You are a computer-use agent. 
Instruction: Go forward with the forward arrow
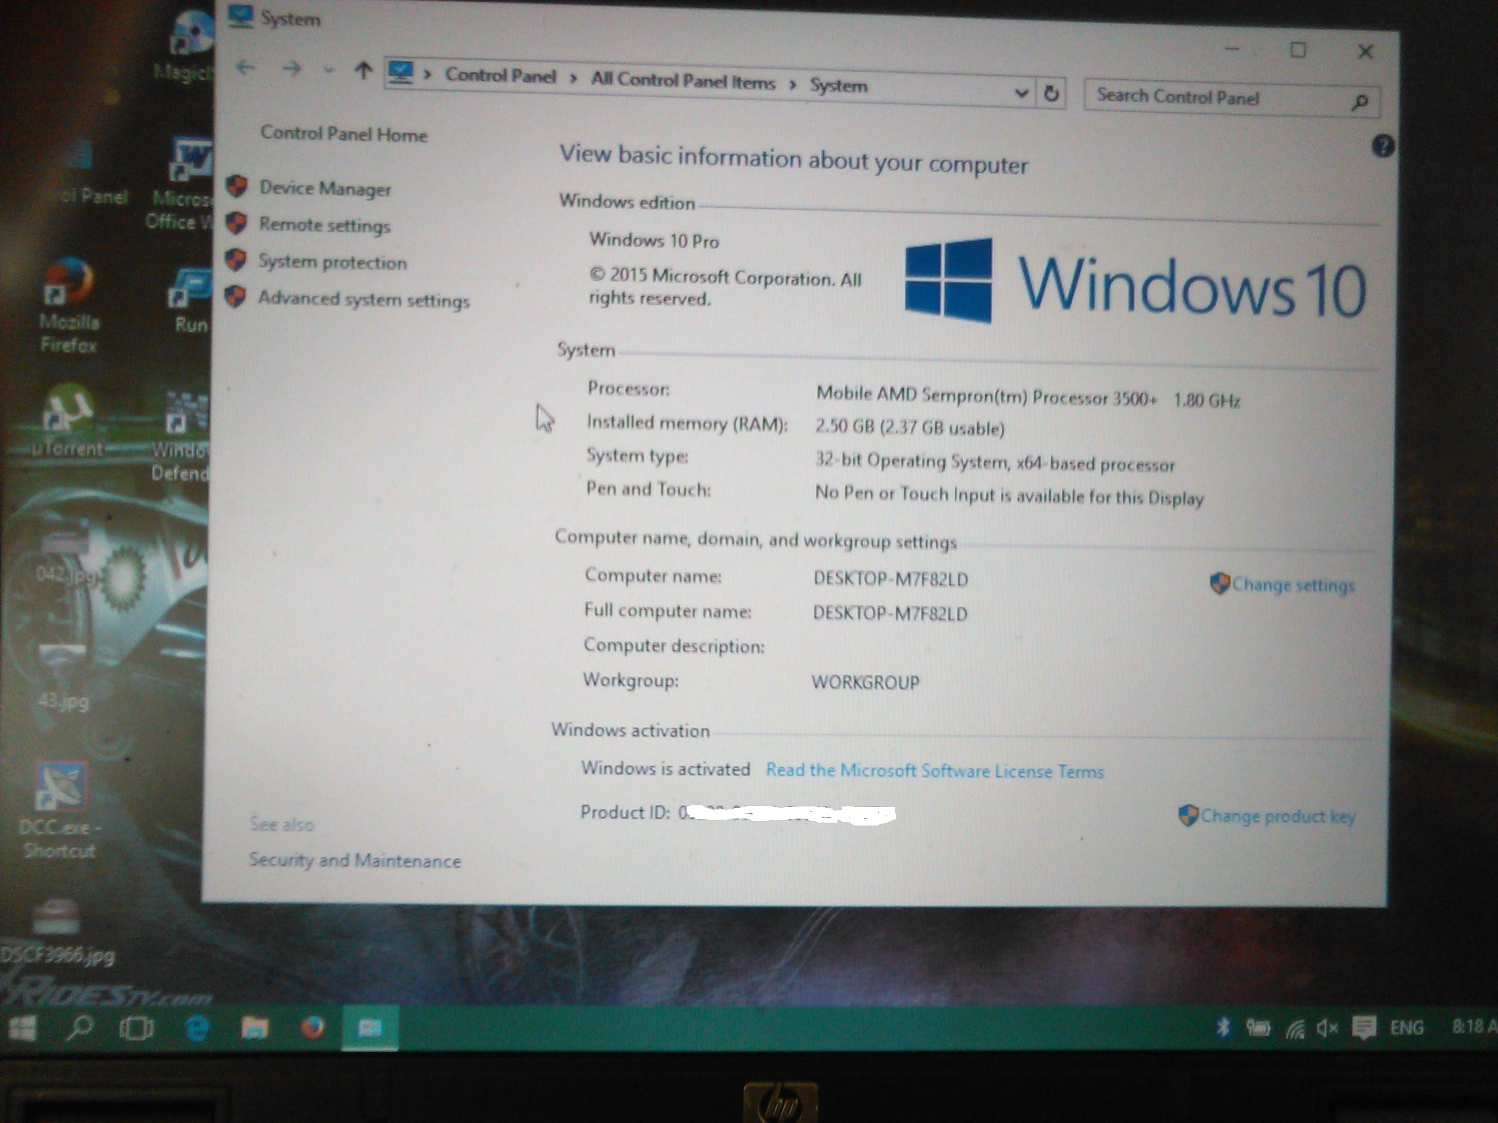(x=292, y=68)
